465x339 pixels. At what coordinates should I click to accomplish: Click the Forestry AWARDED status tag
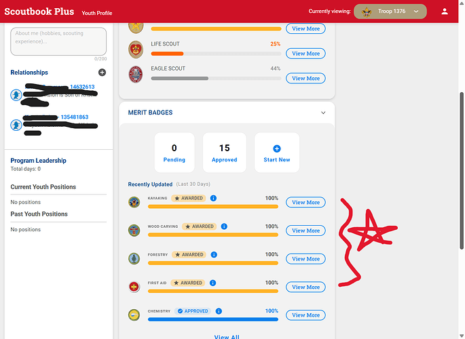tap(189, 254)
